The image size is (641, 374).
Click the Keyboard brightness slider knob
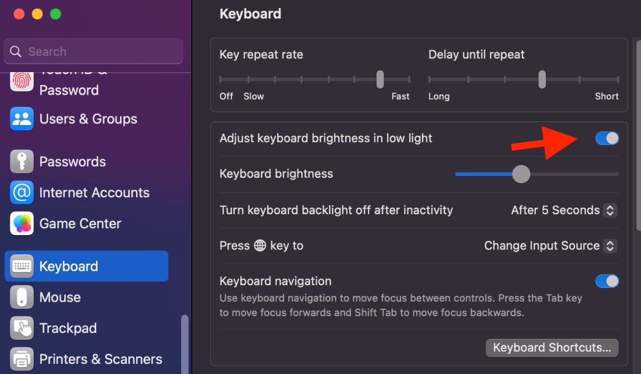pos(521,174)
